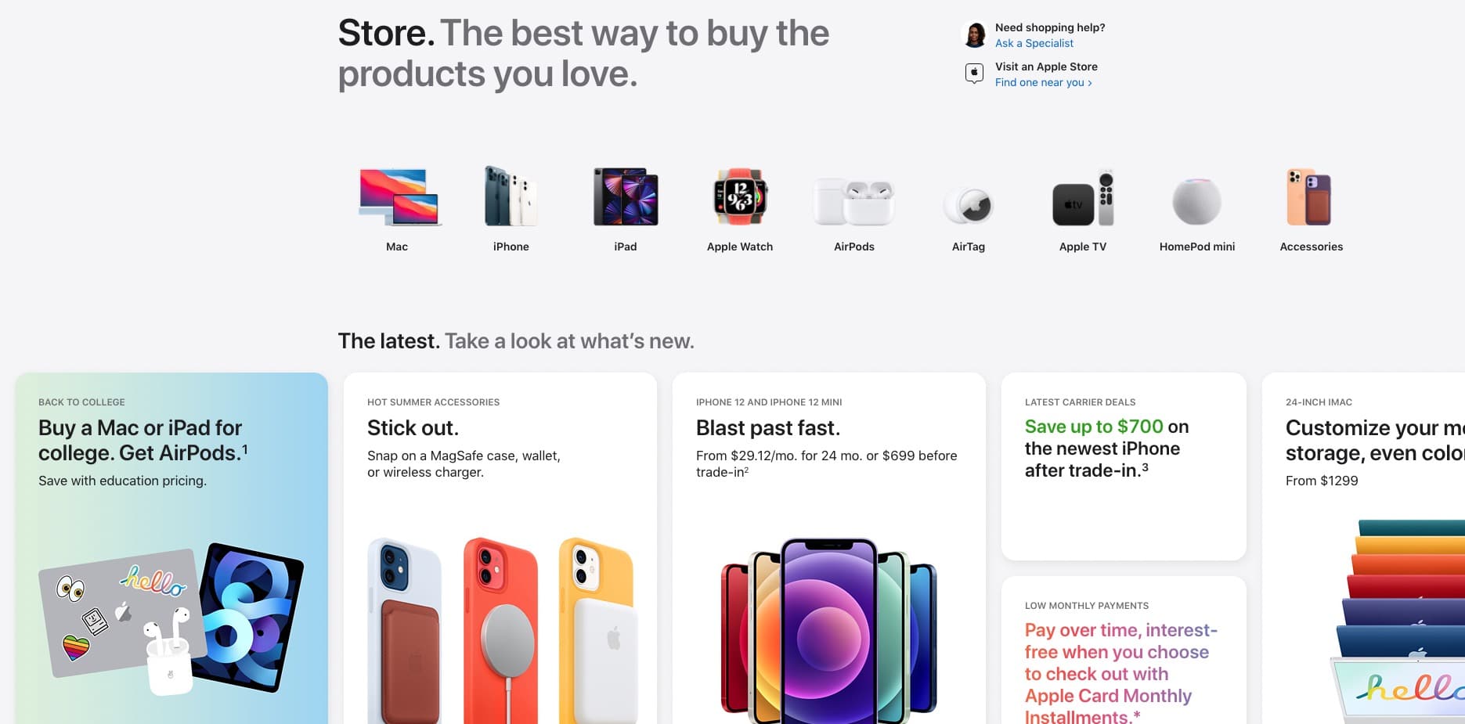Open the 24-inch iMac customize card
The image size is (1465, 724).
1363,548
